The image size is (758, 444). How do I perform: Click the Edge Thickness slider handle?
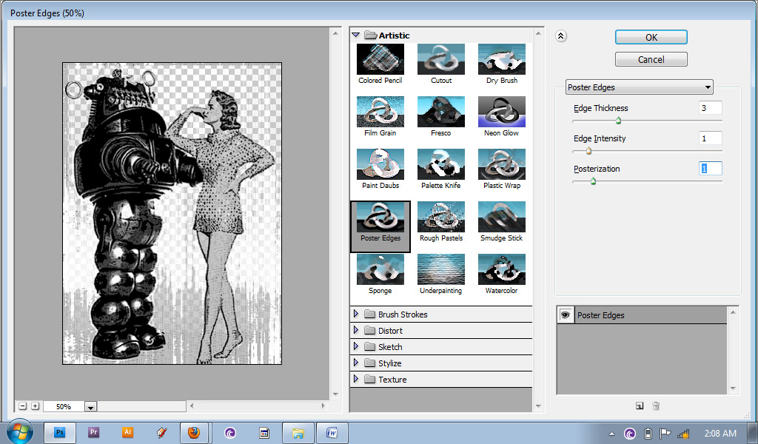[x=618, y=121]
